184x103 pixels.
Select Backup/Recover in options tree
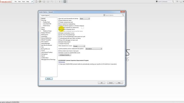45,49
